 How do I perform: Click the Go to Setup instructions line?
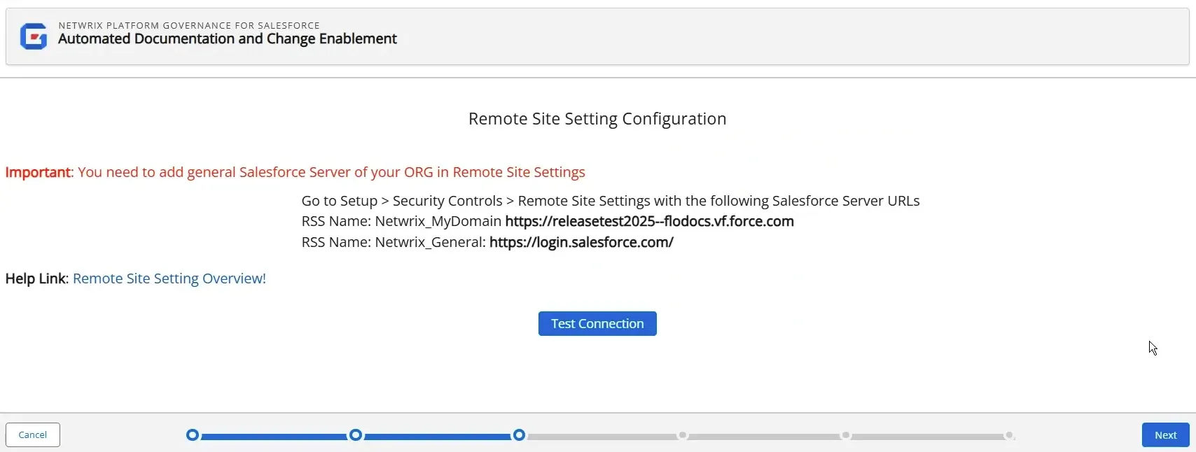click(611, 201)
